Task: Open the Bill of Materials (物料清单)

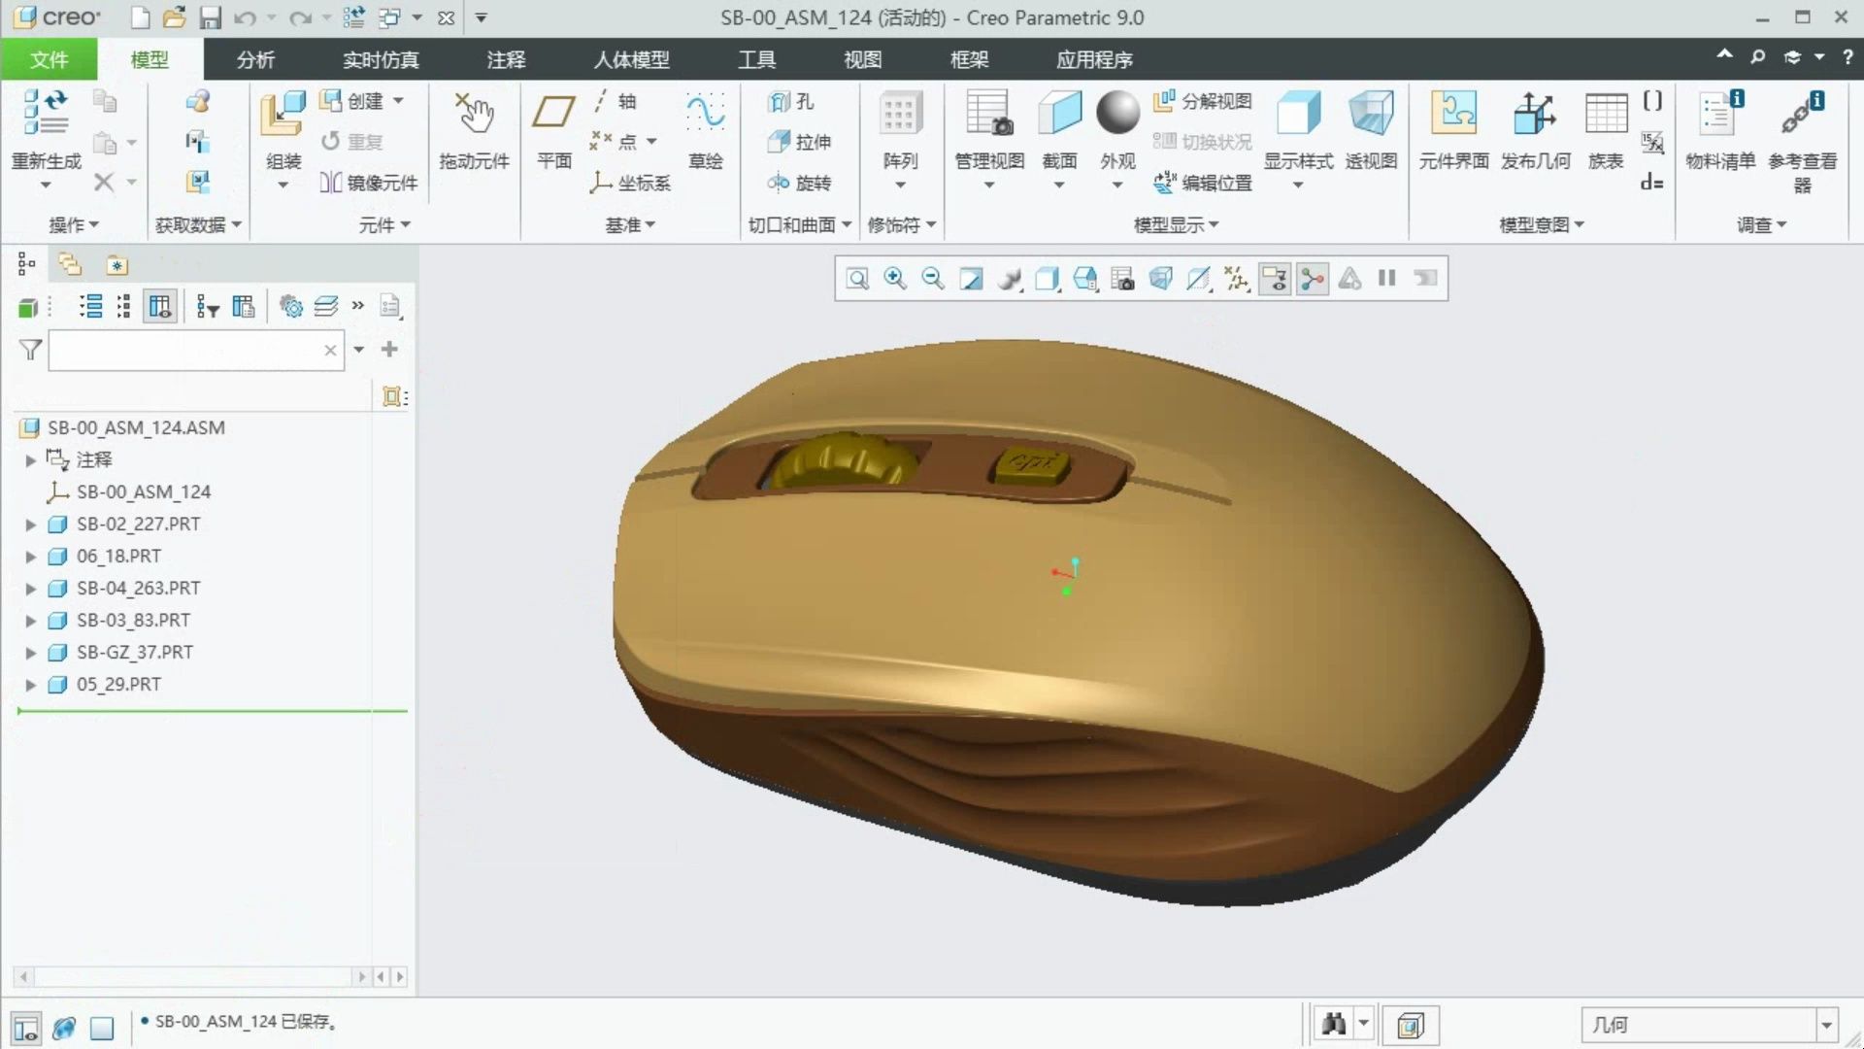Action: click(1719, 117)
